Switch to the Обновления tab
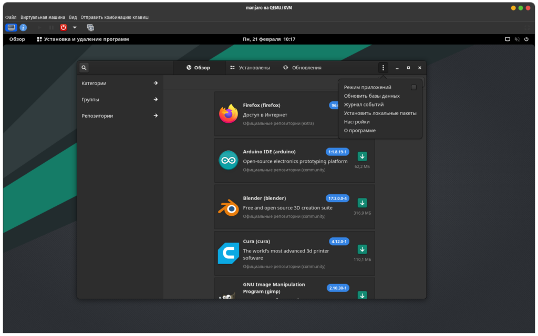 (302, 68)
